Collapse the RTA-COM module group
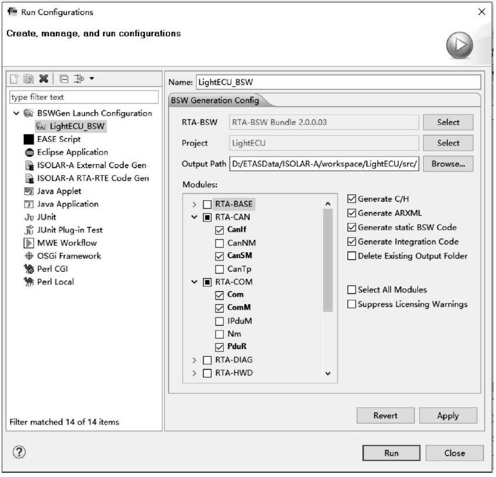 (195, 283)
